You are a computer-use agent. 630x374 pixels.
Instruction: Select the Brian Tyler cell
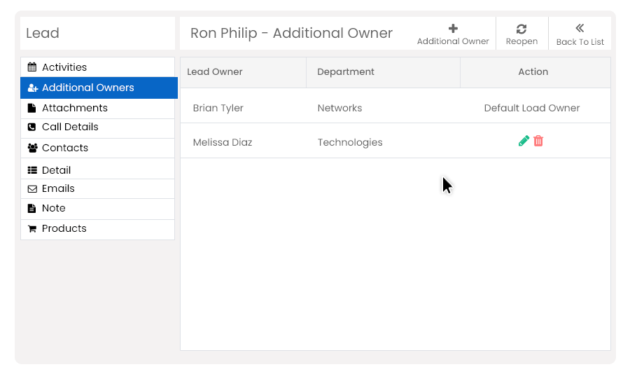pyautogui.click(x=218, y=108)
